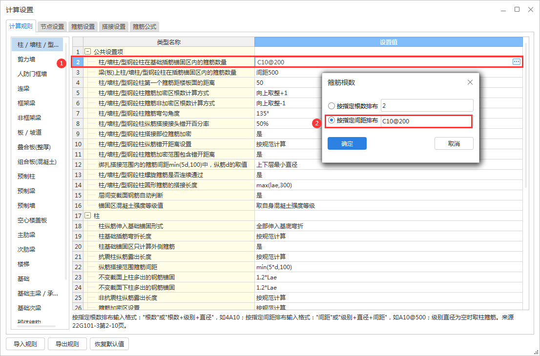Select 柱 / 墙柱 / 型... in the sidebar
This screenshot has height=356, width=540.
coord(38,45)
